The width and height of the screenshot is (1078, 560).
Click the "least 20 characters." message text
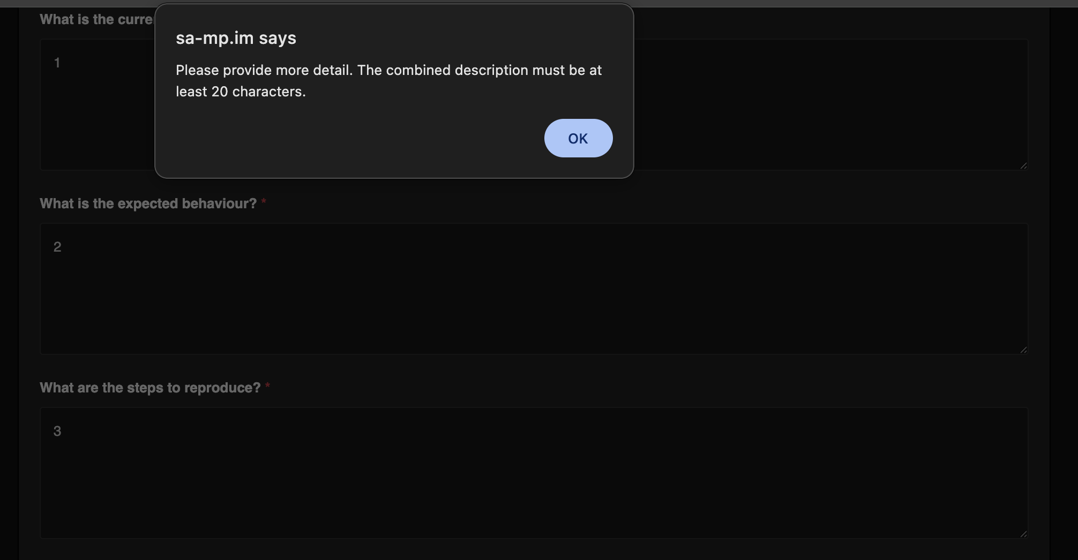point(241,92)
